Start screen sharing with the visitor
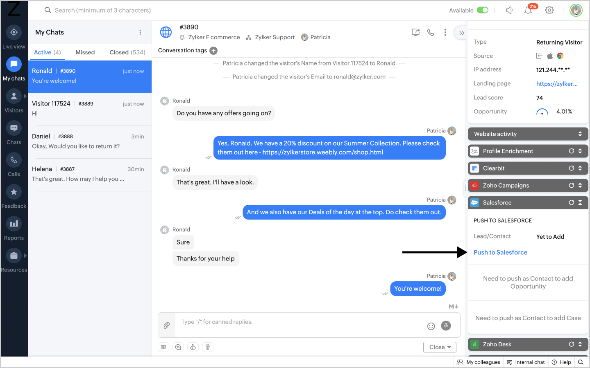590x368 pixels. [x=415, y=32]
